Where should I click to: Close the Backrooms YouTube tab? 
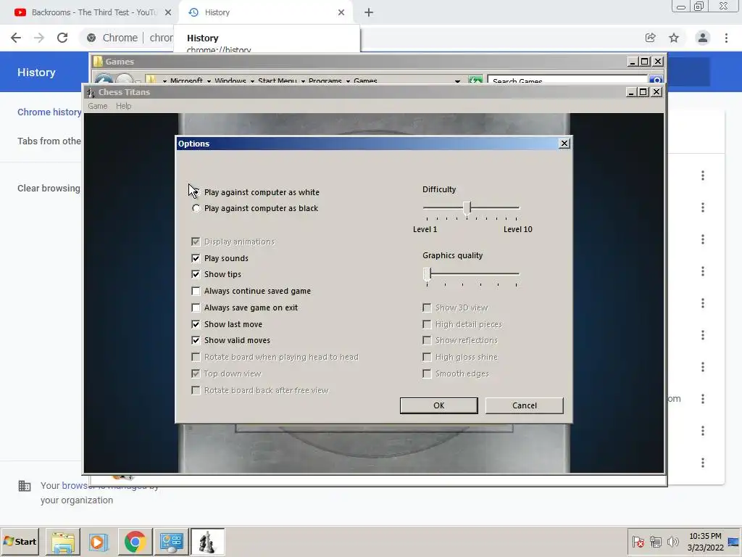click(x=168, y=13)
